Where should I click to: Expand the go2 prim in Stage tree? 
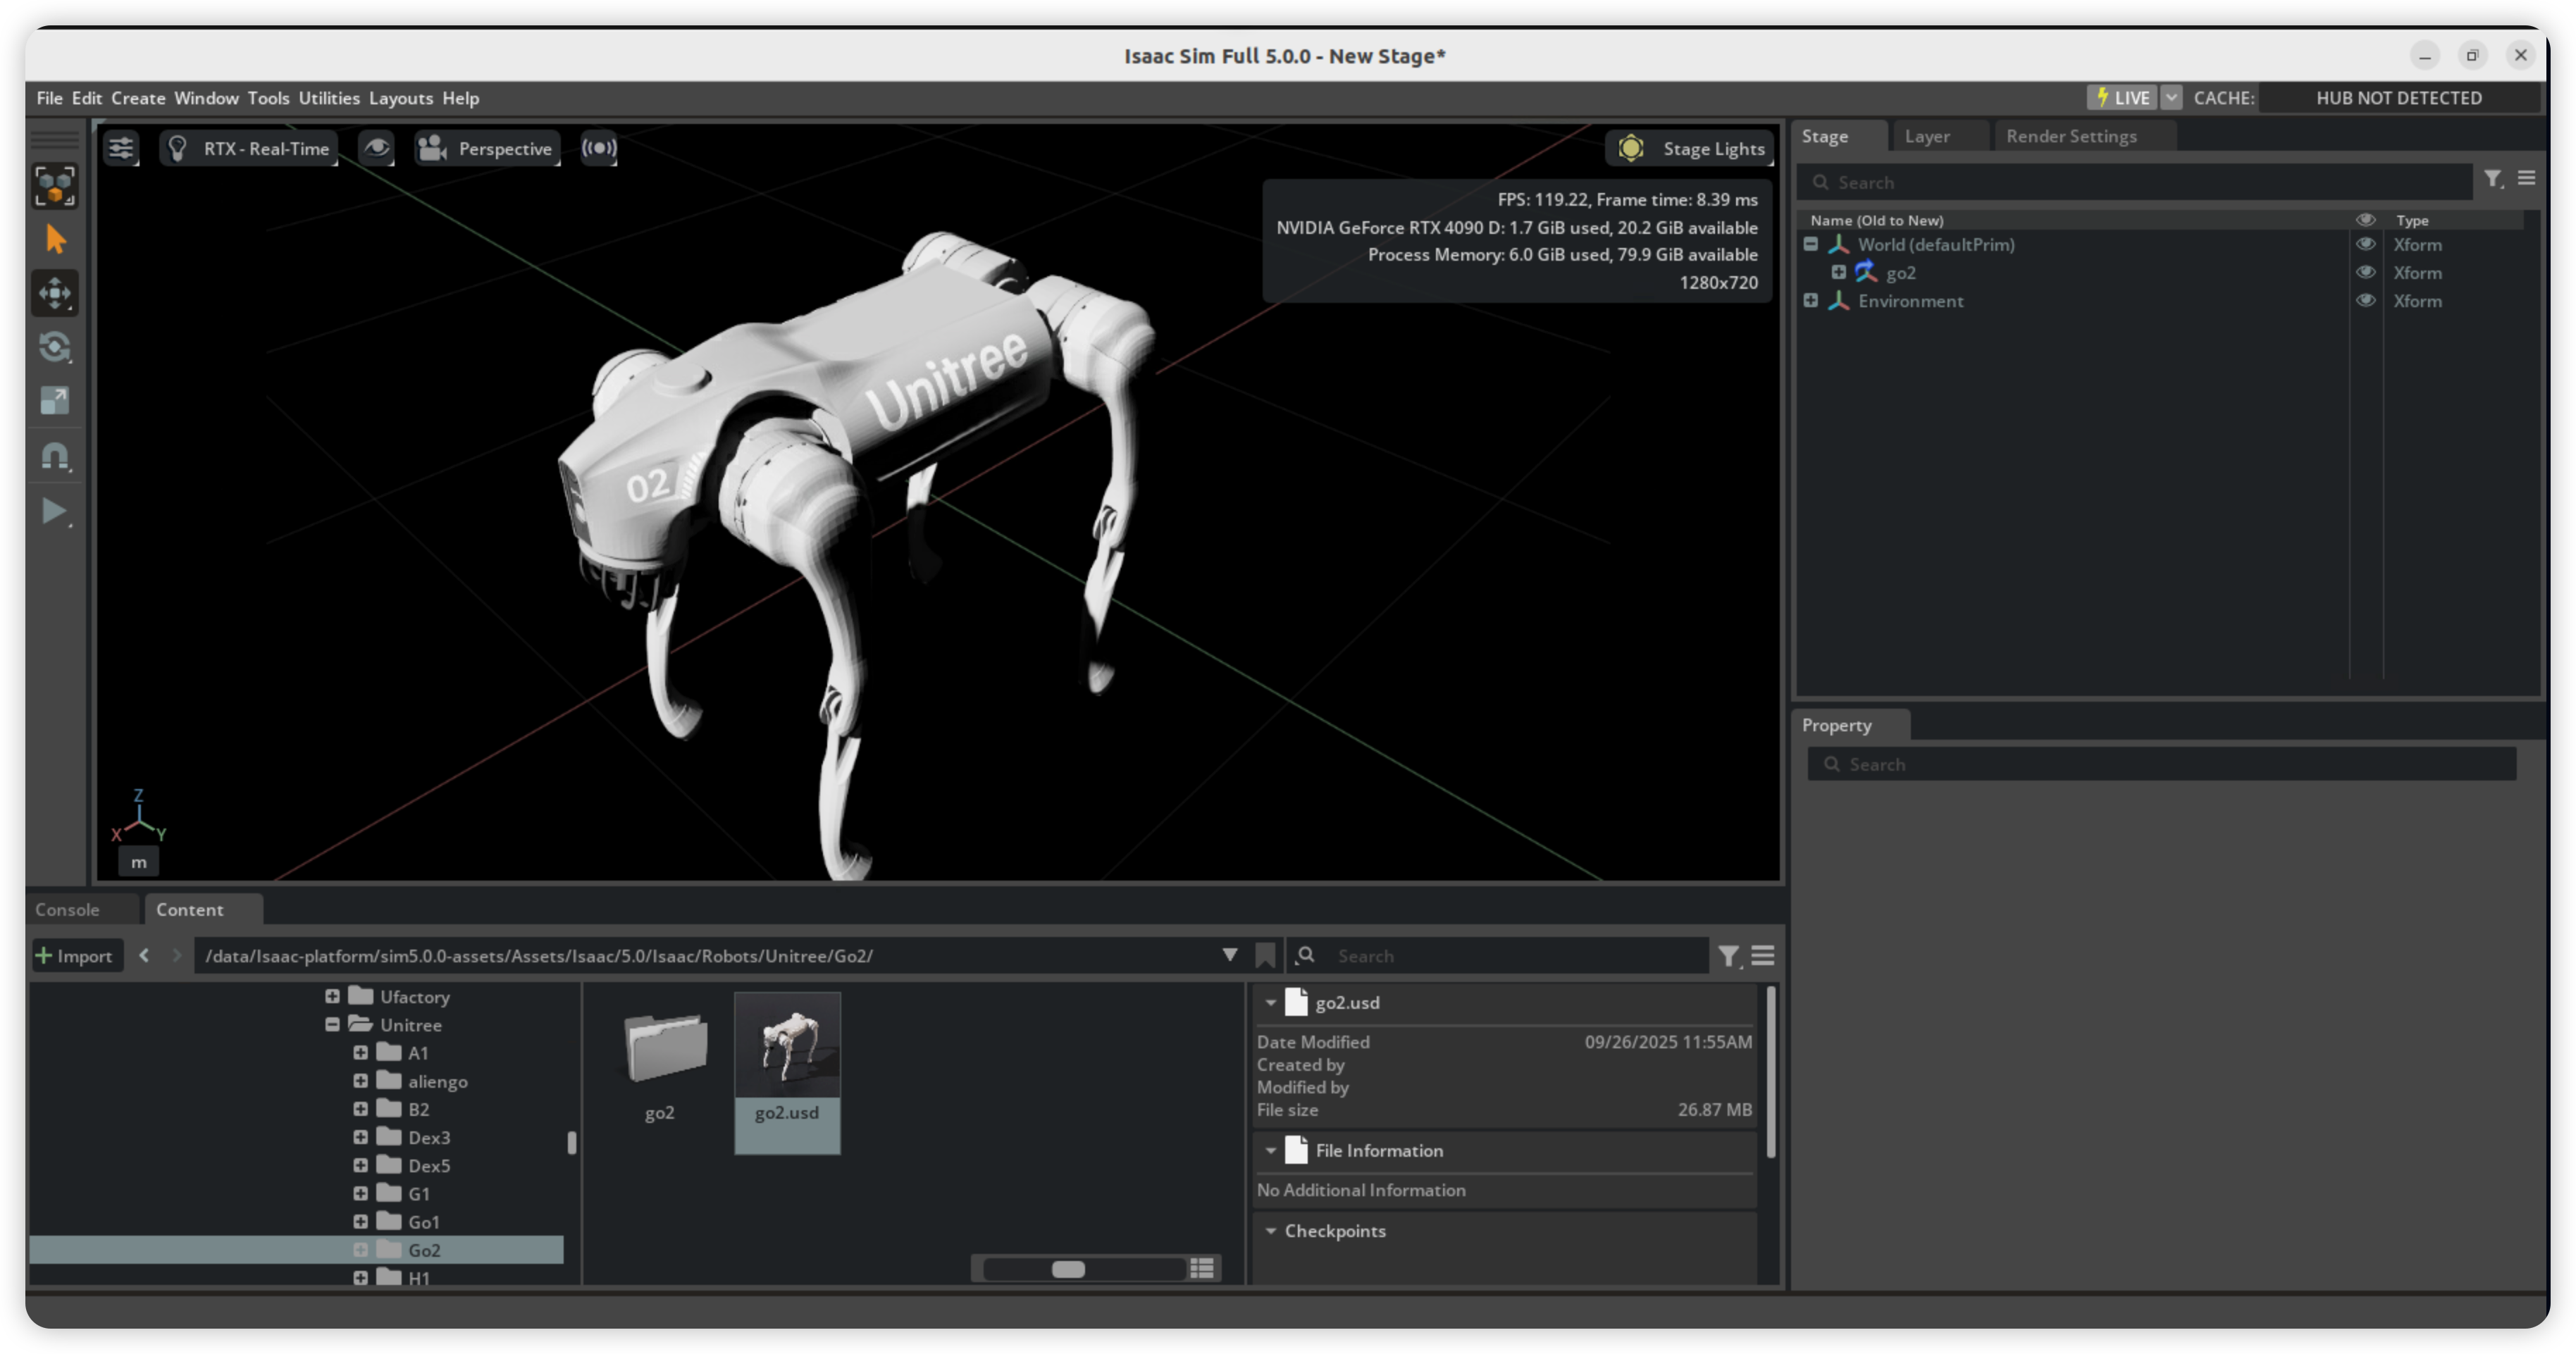tap(1838, 272)
